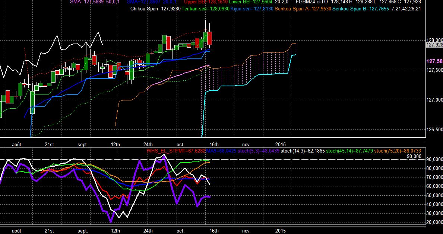
Task: Click 80,0000 on the stochastic scale
Action: (435, 169)
